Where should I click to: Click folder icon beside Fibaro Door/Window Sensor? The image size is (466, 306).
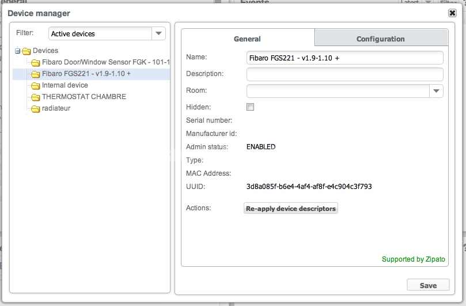point(35,62)
